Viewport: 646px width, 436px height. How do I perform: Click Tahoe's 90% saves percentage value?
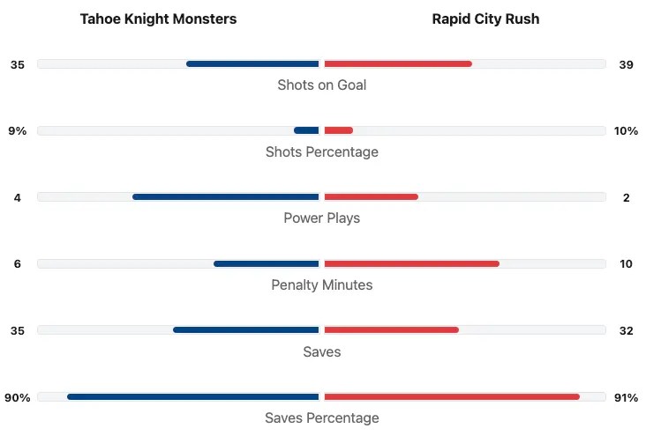18,397
